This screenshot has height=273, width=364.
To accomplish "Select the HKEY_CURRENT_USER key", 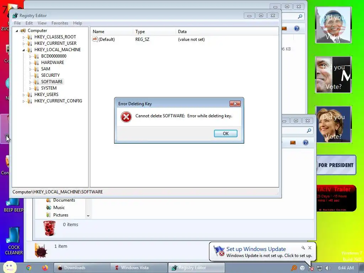I will pyautogui.click(x=55, y=43).
